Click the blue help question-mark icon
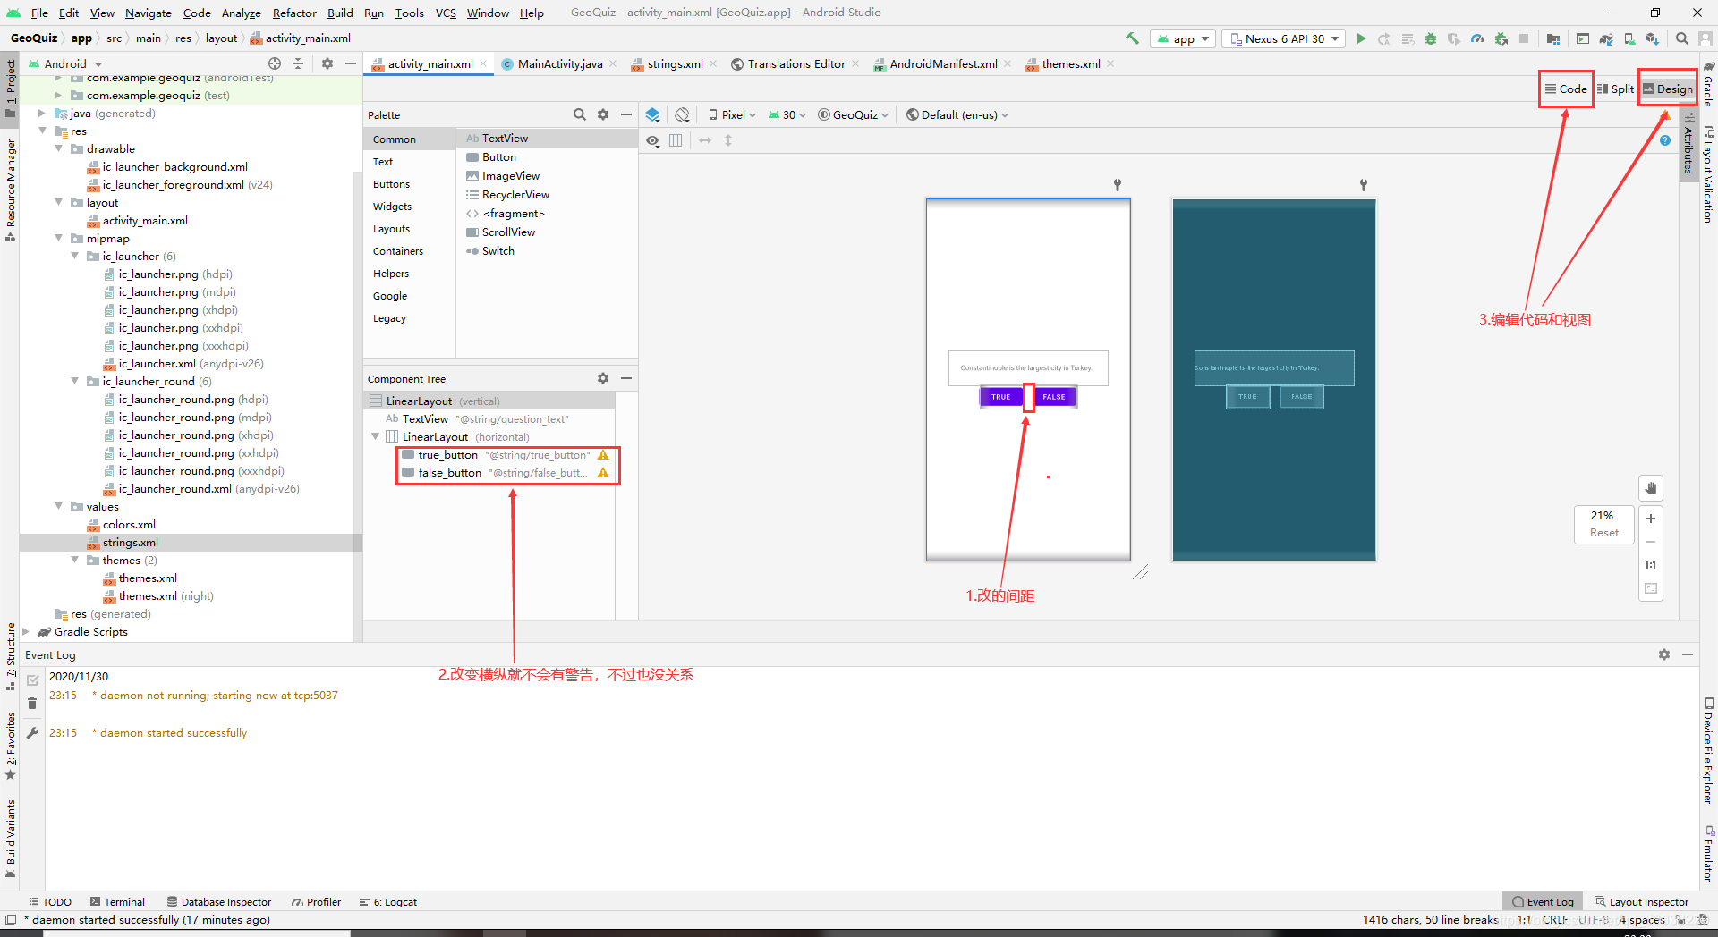1718x937 pixels. tap(1665, 140)
